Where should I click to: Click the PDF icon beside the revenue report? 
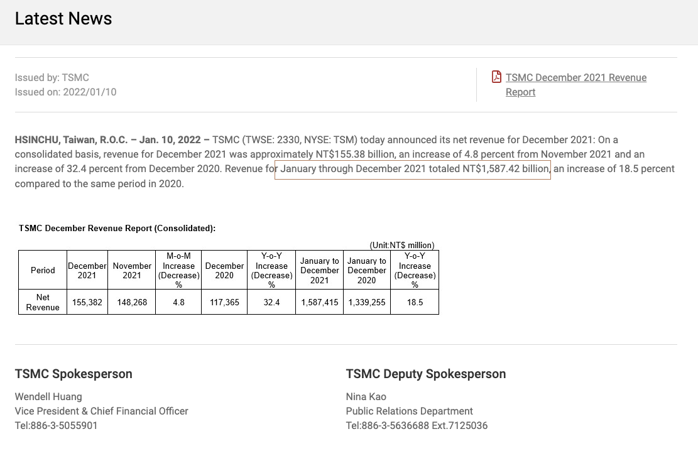click(x=496, y=77)
